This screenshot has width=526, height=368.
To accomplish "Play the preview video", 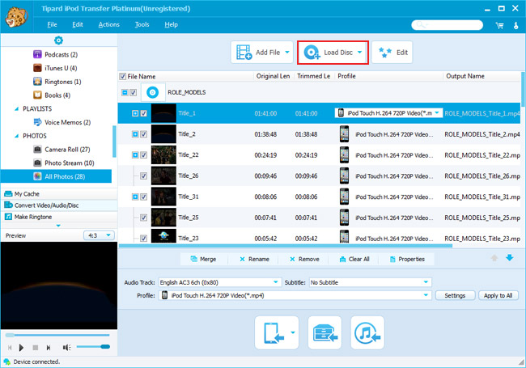I will click(21, 348).
